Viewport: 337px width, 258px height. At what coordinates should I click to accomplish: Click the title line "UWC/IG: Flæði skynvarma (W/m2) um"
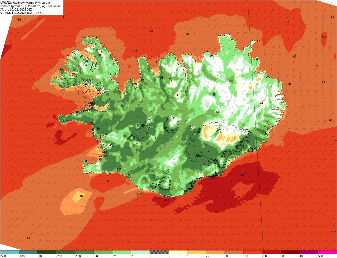(x=26, y=2)
